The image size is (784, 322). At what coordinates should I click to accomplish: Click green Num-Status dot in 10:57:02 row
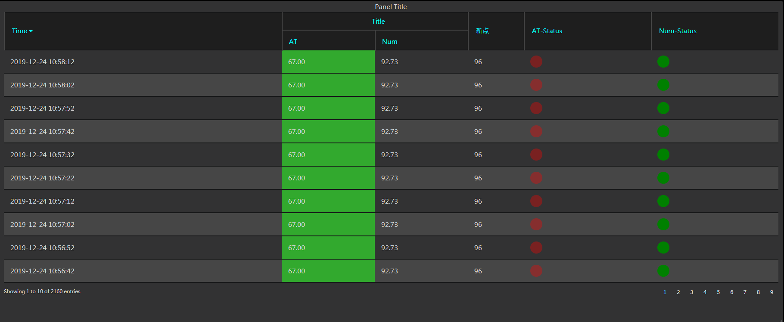(663, 224)
